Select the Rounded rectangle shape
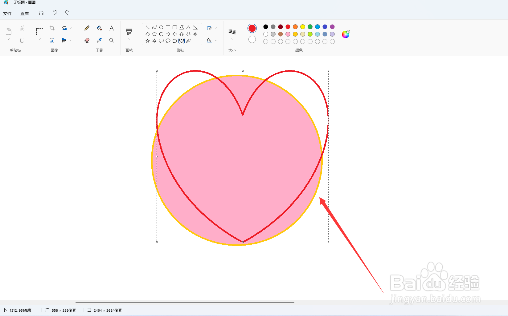 (x=175, y=27)
